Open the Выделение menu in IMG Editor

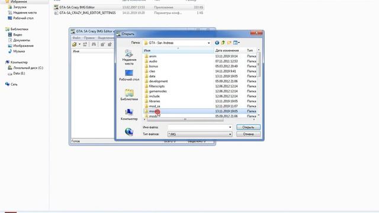[x=106, y=38]
